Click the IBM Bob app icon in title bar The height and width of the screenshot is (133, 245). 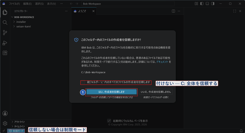(x=4, y=4)
